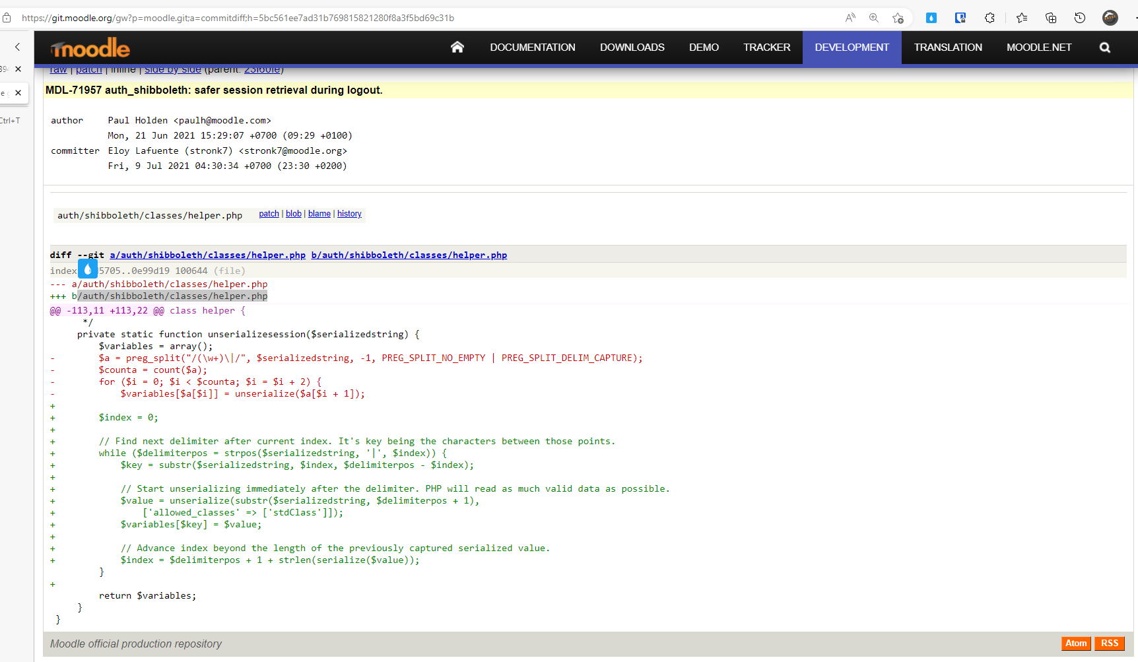The width and height of the screenshot is (1138, 662).
Task: Go to the DEMO menu item
Action: coord(704,48)
